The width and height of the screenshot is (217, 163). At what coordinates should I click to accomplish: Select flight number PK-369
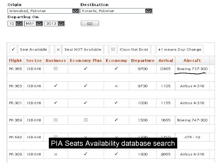(x=15, y=120)
